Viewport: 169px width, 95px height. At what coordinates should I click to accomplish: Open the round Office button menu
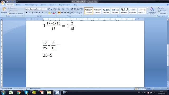click(3, 3)
